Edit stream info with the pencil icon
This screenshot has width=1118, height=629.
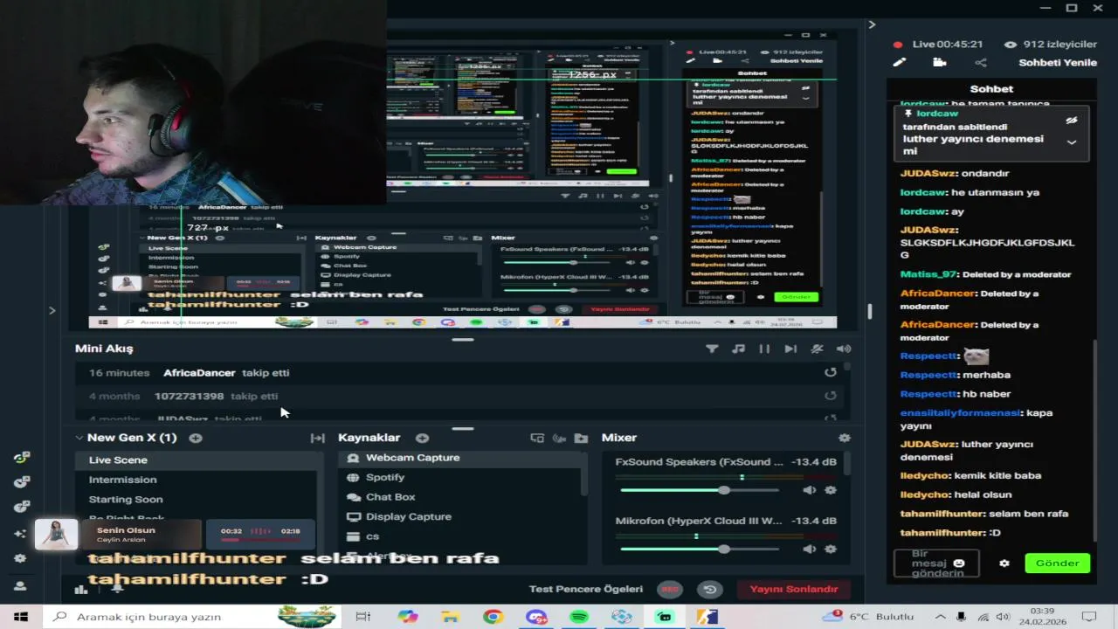pyautogui.click(x=899, y=63)
